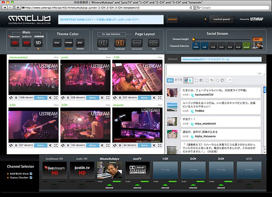Expand the 1-CH player to fullscreen
The width and height of the screenshot is (272, 197).
[x=159, y=97]
